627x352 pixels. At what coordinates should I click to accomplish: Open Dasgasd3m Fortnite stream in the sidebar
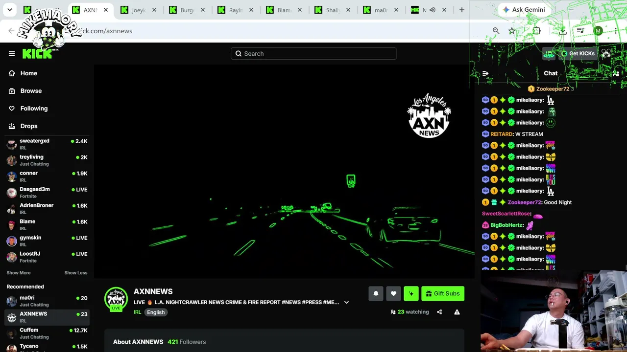coord(47,192)
